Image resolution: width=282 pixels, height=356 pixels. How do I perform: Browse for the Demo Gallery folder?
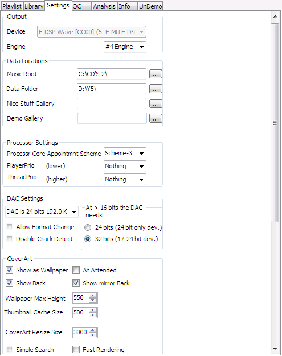tap(156, 118)
